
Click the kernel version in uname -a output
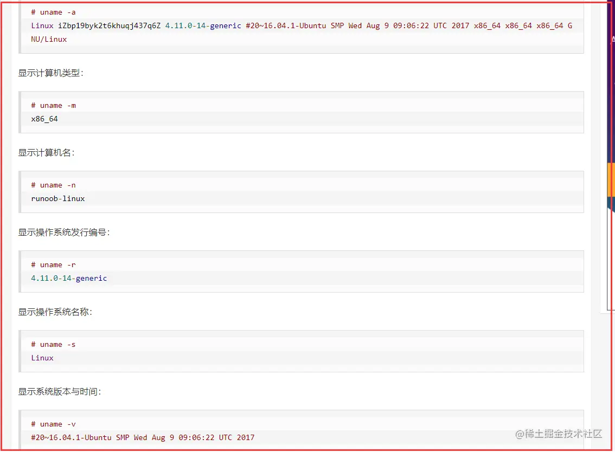coord(203,25)
